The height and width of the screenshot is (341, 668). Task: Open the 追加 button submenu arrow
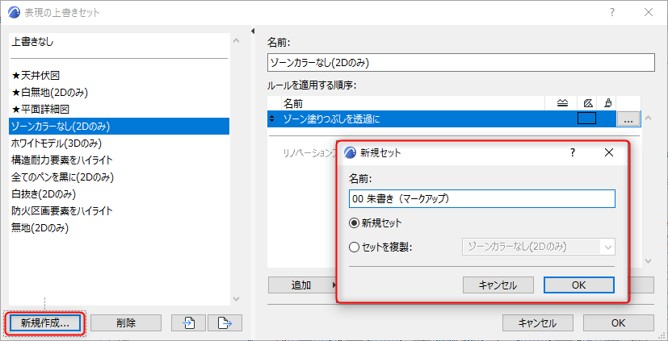click(334, 285)
